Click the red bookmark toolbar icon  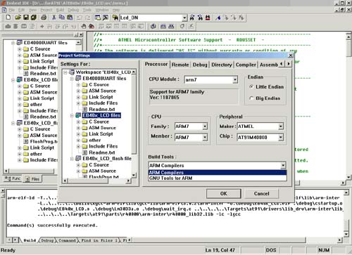click(208, 18)
